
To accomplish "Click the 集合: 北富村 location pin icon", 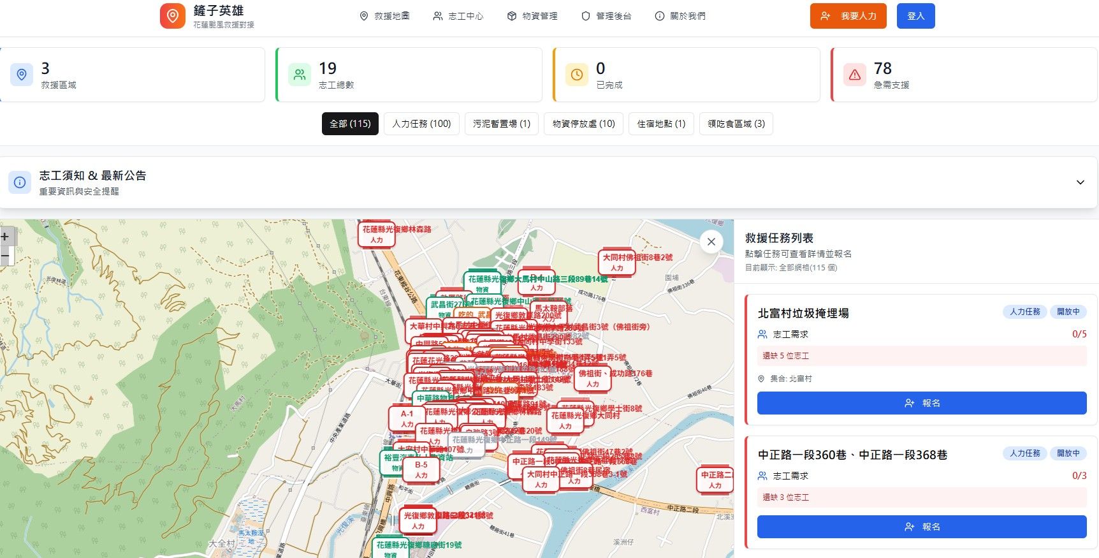I will click(761, 379).
